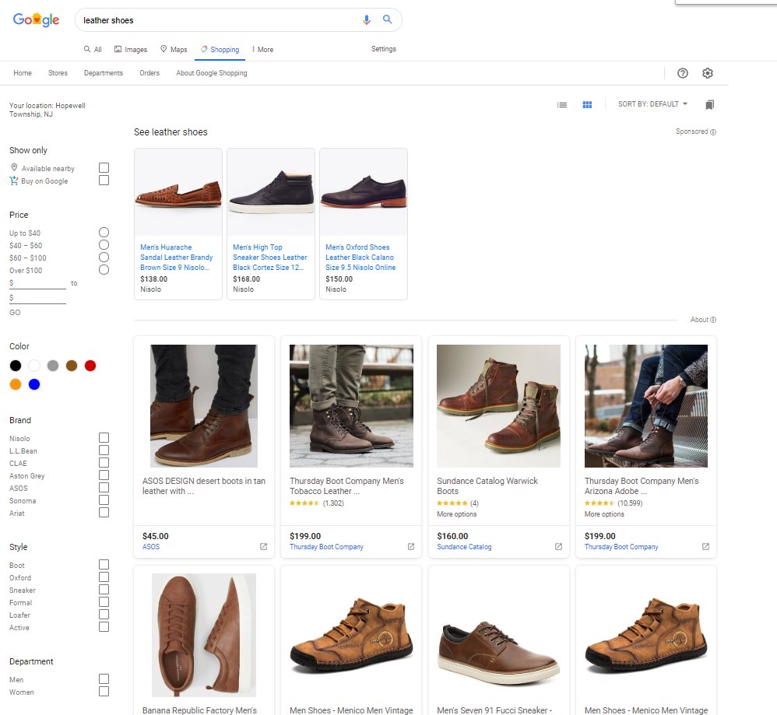The width and height of the screenshot is (777, 715).
Task: Switch to list view layout
Action: (x=562, y=103)
